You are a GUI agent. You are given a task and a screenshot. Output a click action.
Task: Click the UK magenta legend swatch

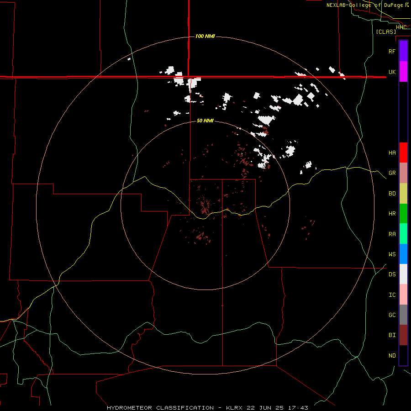tap(403, 71)
